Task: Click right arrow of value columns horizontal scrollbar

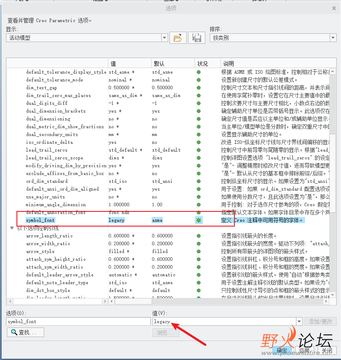Action: 326,301
